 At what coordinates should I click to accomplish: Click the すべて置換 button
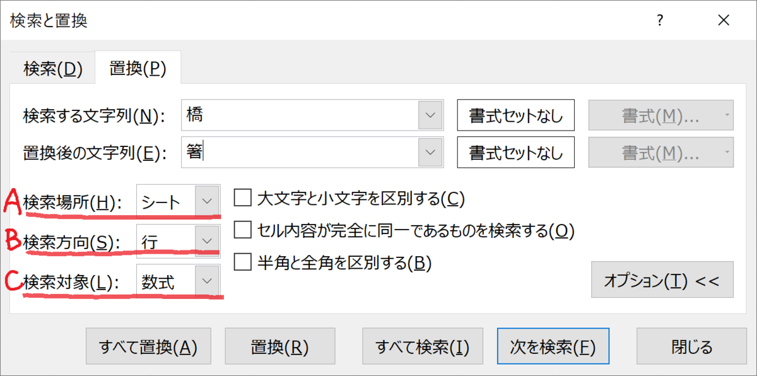[x=148, y=346]
